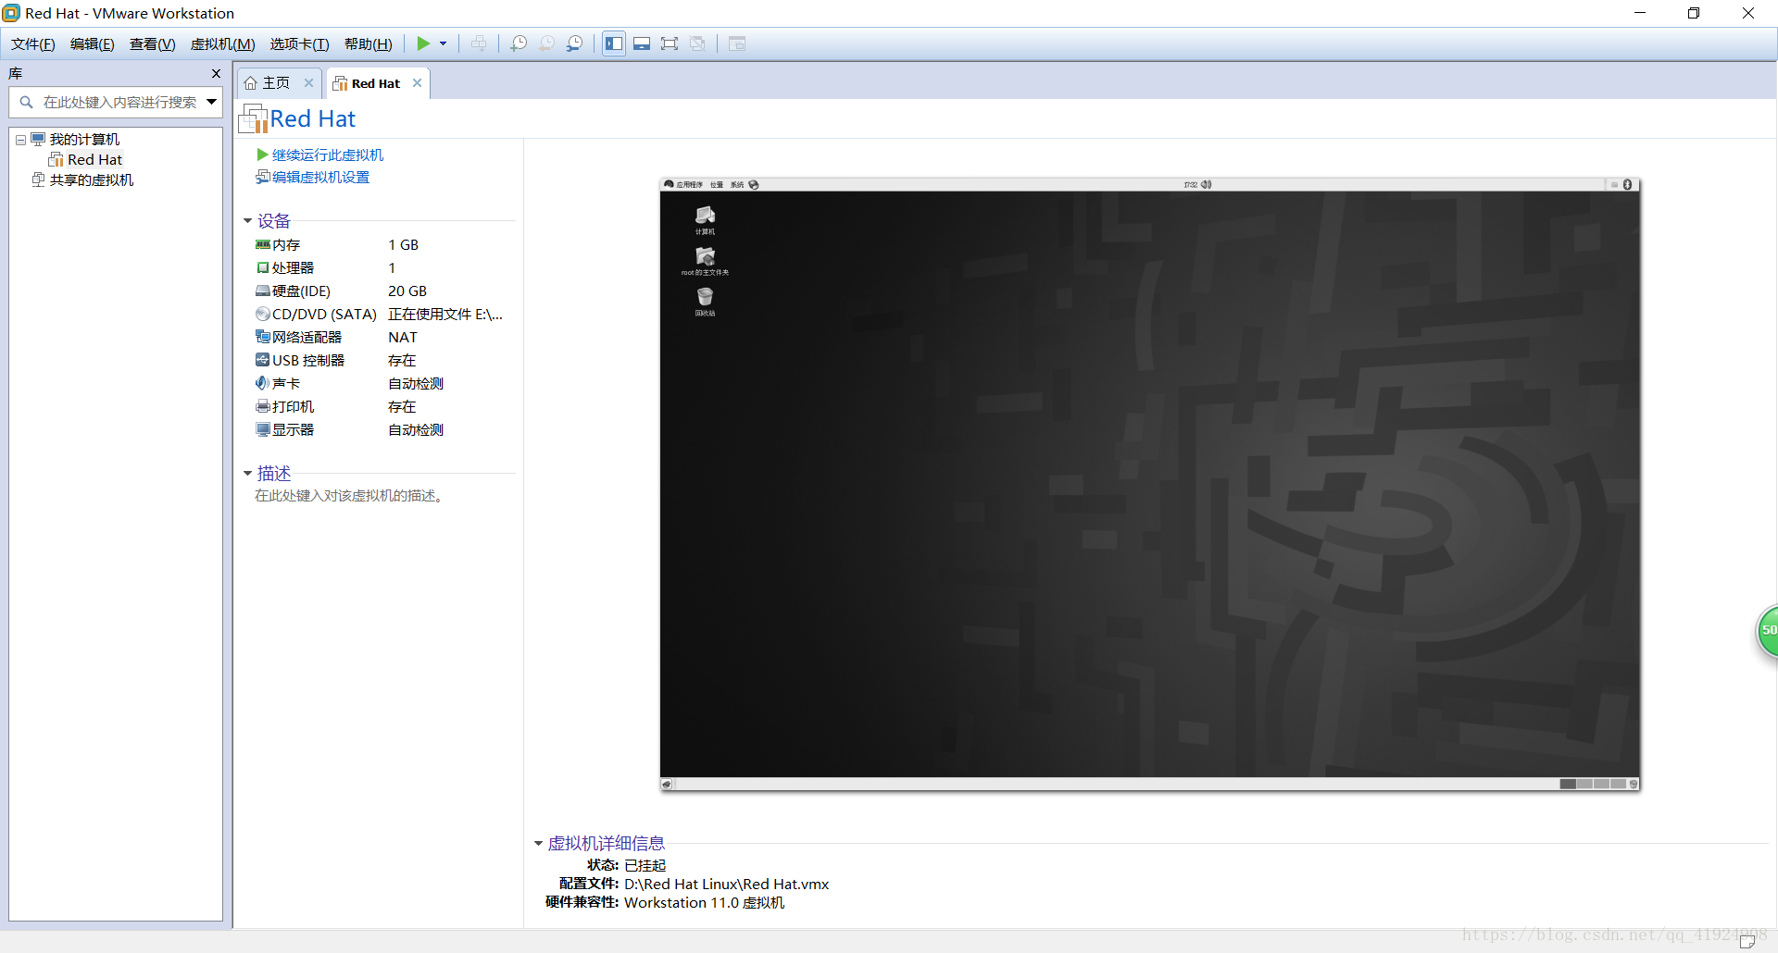Click 继续运行此虚拟机 link
The height and width of the screenshot is (953, 1778).
327,155
